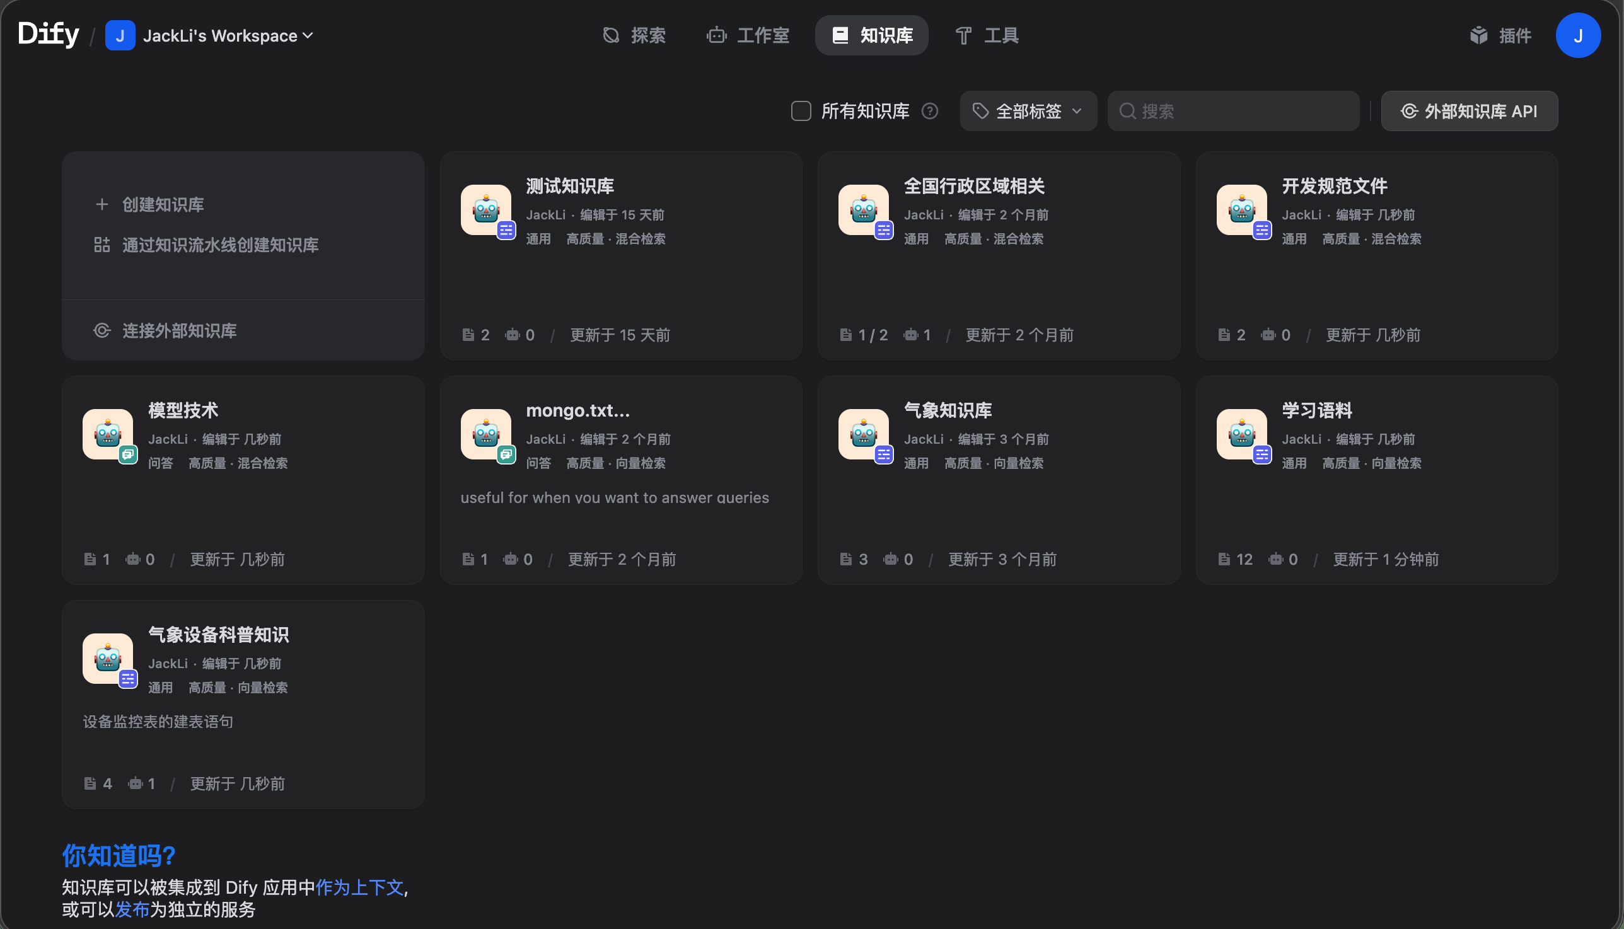Open the J user avatar menu

point(1577,35)
